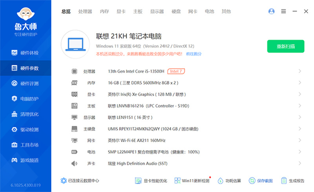Image resolution: width=314 pixels, height=192 pixels.
Task: Expand the 网卡 row chevron
Action: point(300,140)
